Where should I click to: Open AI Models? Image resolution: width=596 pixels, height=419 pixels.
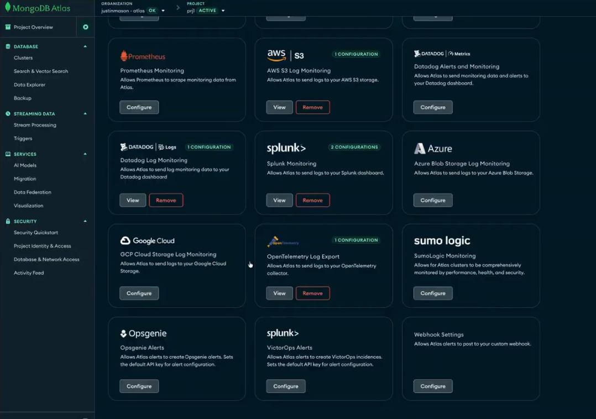pyautogui.click(x=25, y=165)
